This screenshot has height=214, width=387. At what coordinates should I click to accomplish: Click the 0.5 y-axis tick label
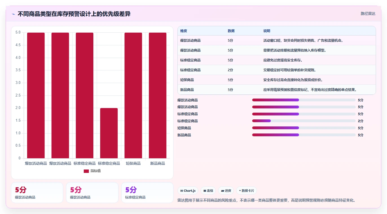18,146
